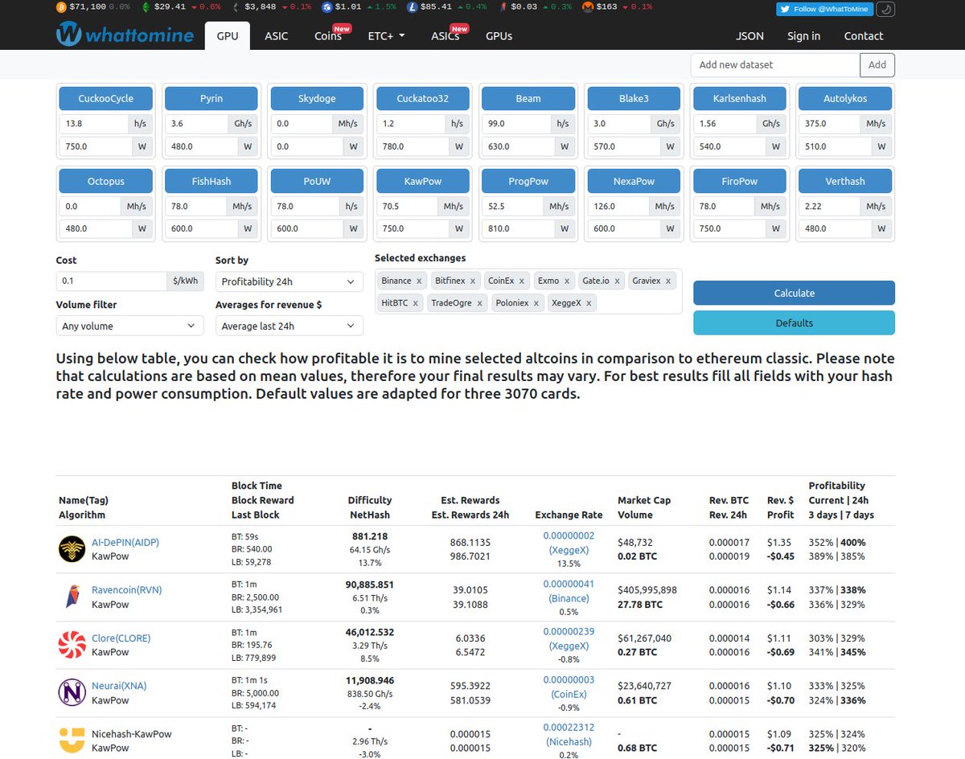This screenshot has width=965, height=759.
Task: Toggle the Autolykos algorithm button
Action: tap(845, 98)
